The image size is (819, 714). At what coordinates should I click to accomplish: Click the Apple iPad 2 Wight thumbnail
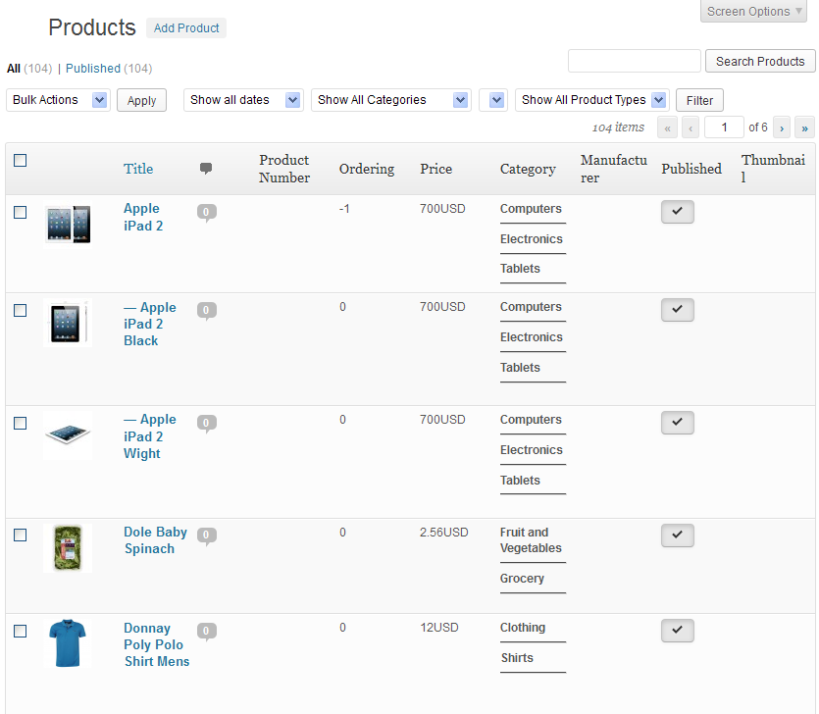click(x=68, y=435)
